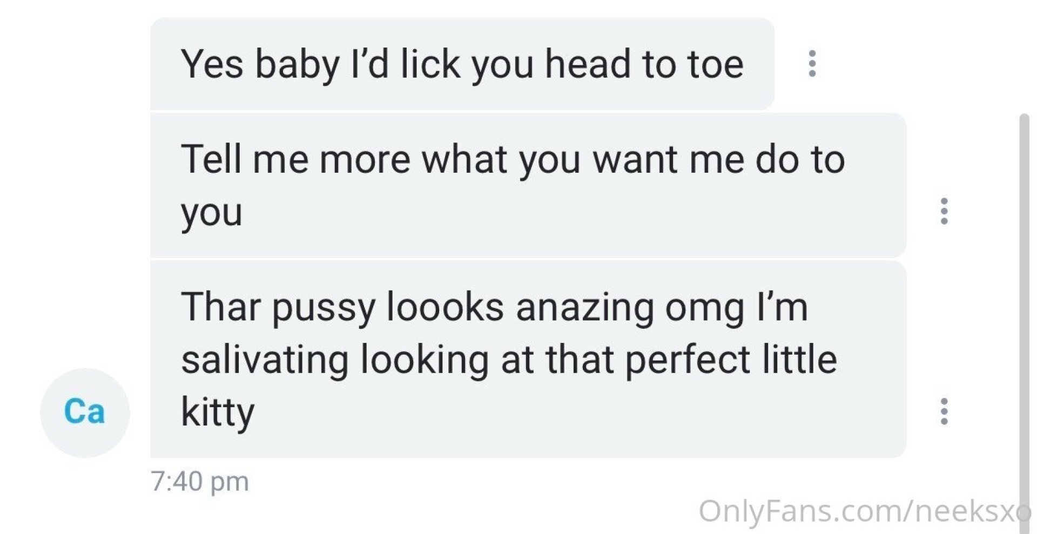
Task: Select the "Yes baby" message bubble
Action: (462, 64)
